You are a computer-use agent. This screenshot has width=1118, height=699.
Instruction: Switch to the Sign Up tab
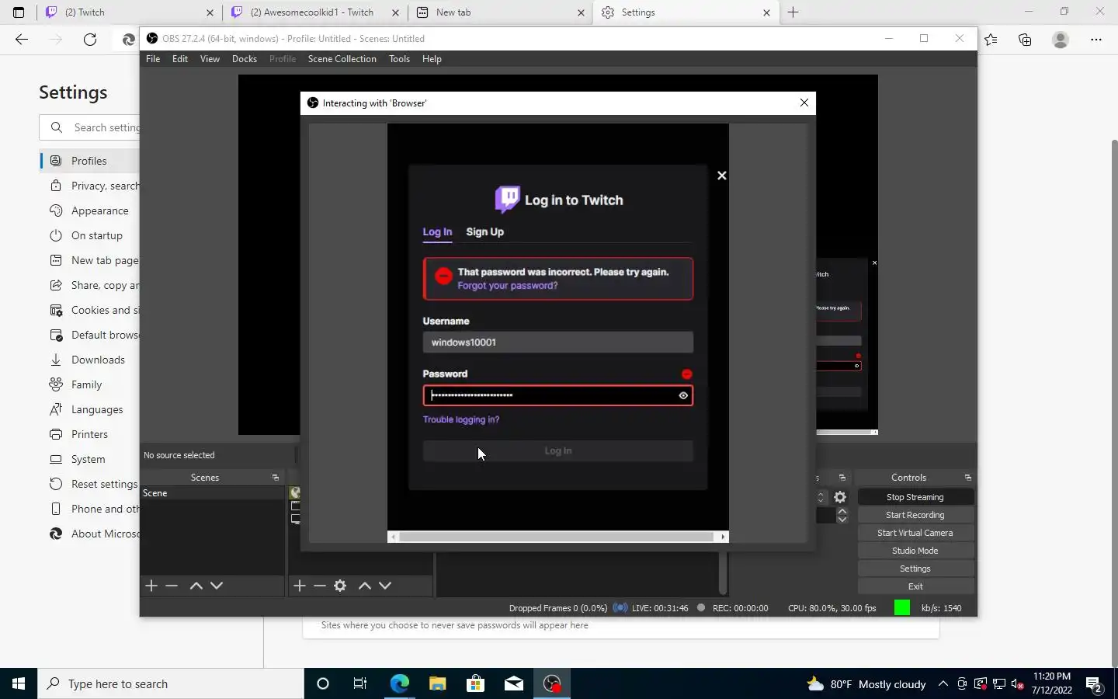[x=484, y=231]
